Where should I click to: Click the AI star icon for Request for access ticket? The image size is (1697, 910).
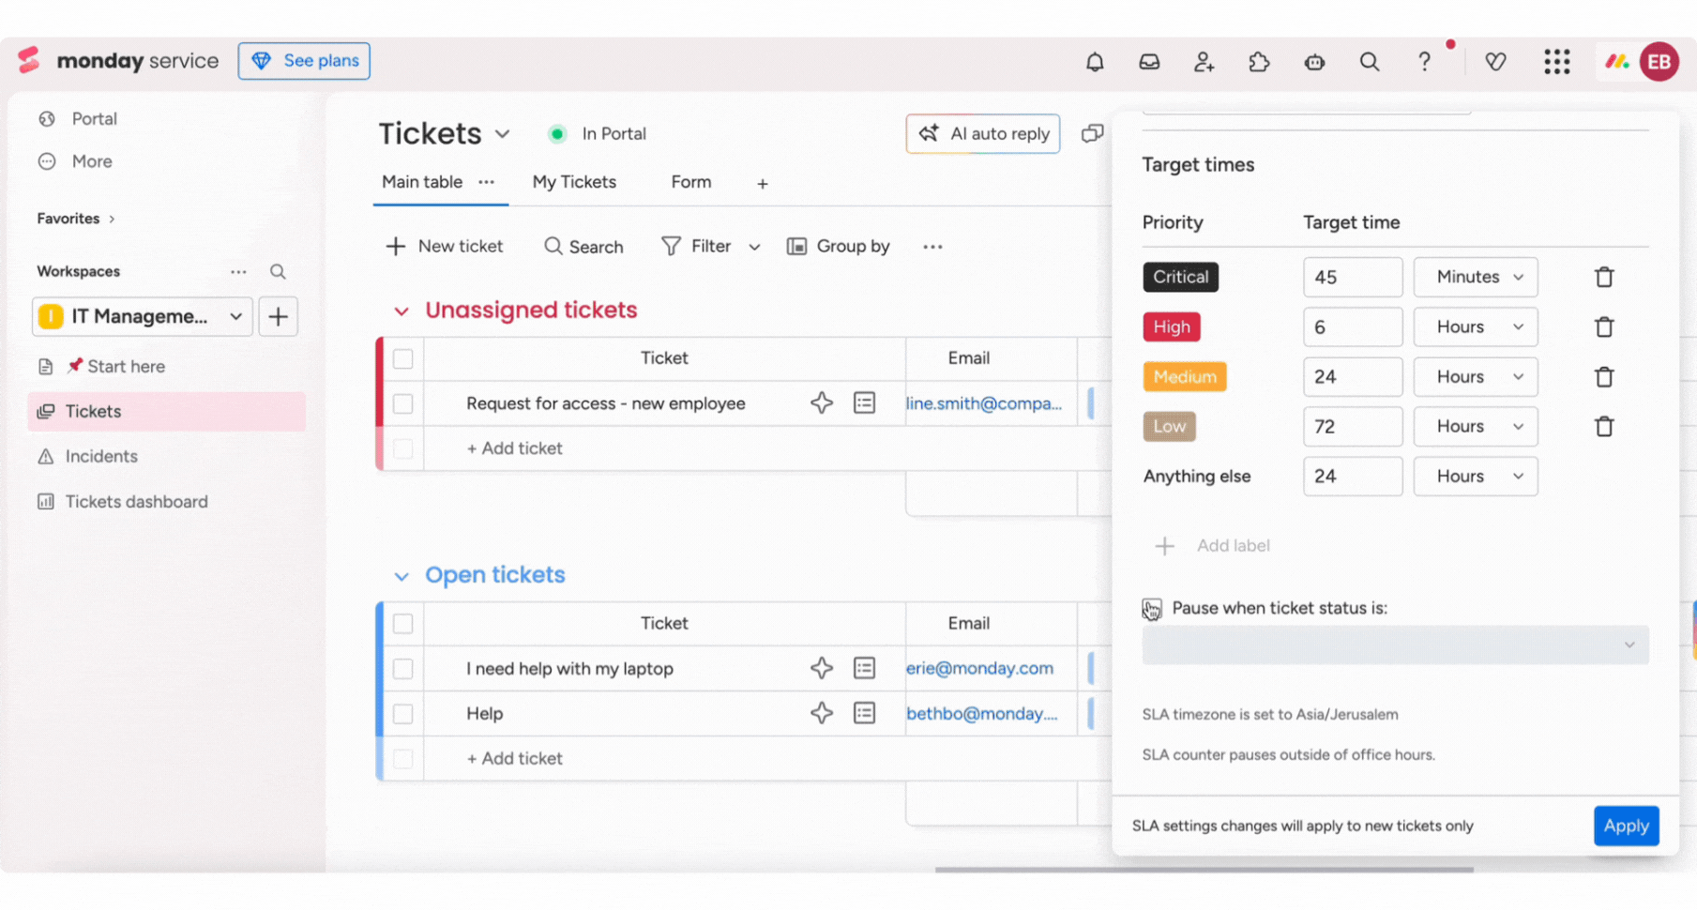pyautogui.click(x=822, y=403)
